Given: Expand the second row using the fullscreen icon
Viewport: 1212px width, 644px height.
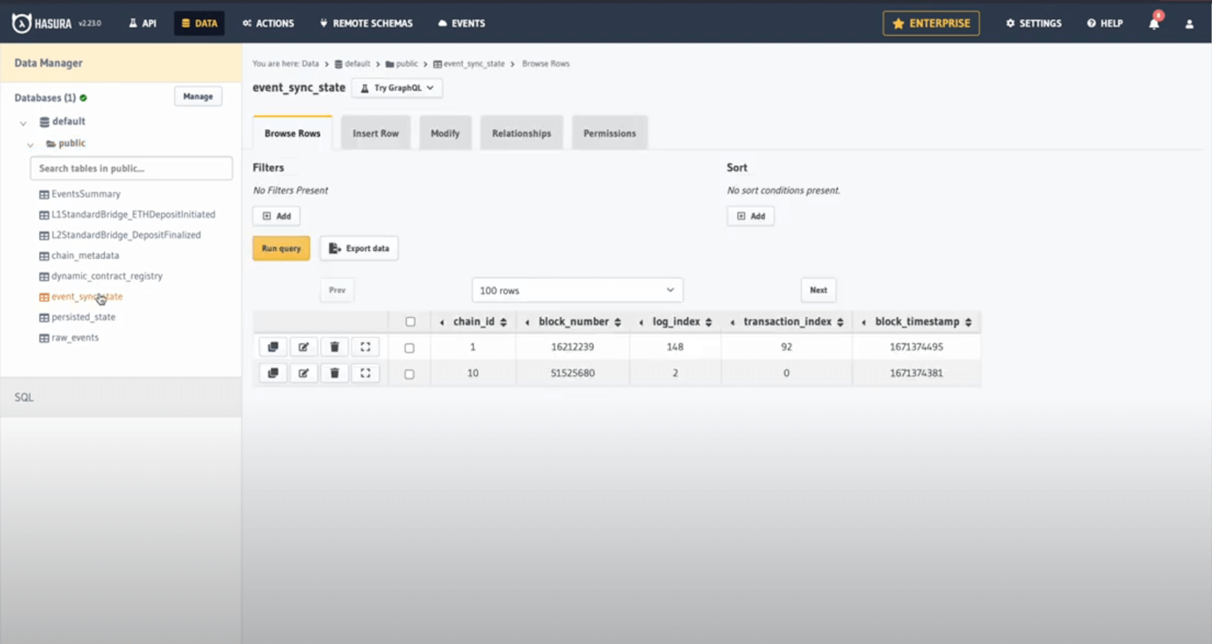Looking at the screenshot, I should pos(365,373).
